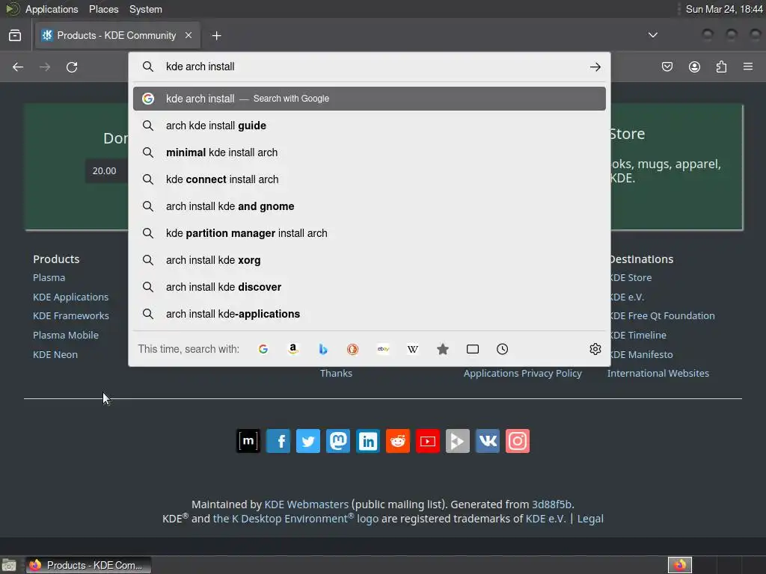Image resolution: width=766 pixels, height=574 pixels.
Task: Open Save to Pocket icon
Action: coord(667,67)
